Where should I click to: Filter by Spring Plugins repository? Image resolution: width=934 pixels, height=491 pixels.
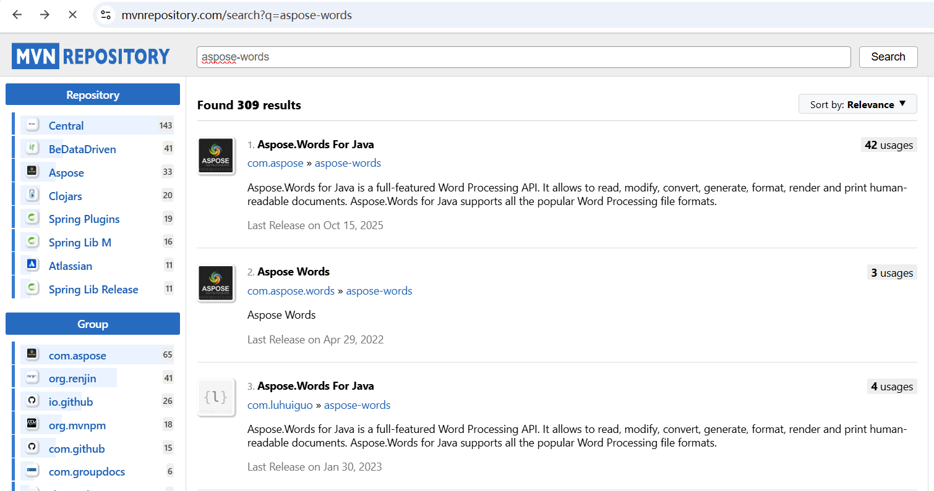pos(84,219)
